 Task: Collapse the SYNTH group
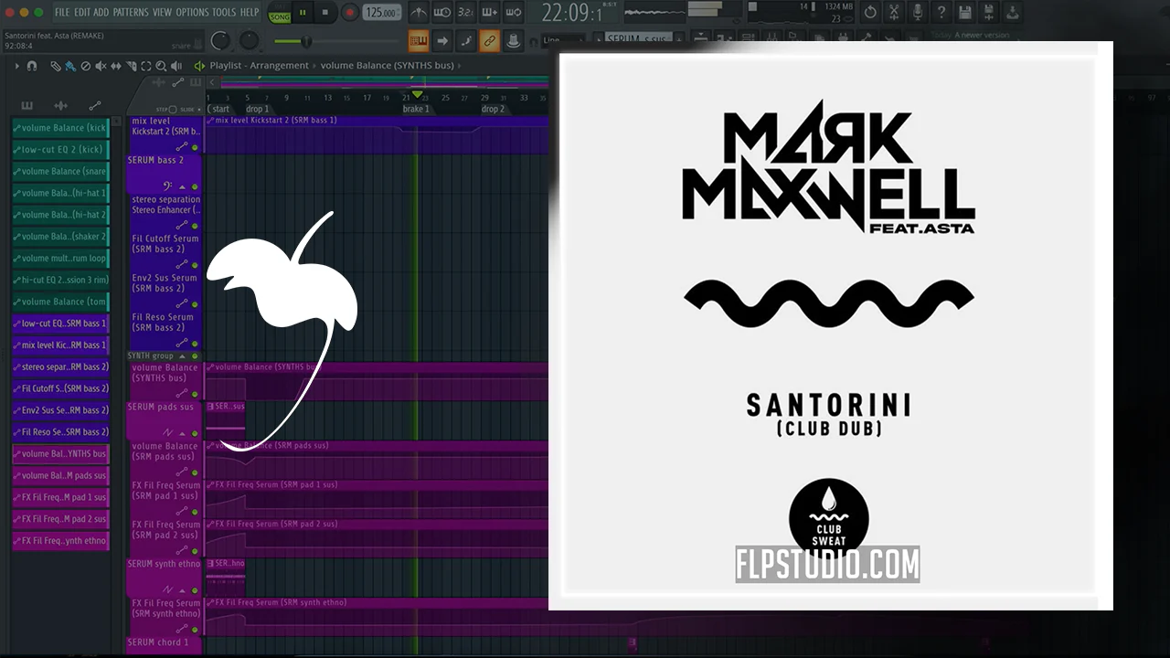click(x=182, y=356)
